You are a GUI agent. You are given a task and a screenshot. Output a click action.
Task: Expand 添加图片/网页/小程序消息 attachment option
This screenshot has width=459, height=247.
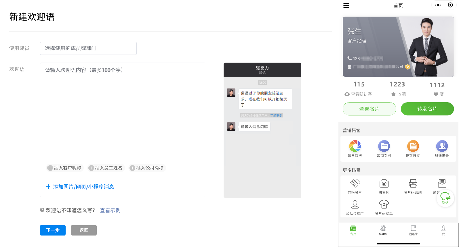[x=80, y=187]
